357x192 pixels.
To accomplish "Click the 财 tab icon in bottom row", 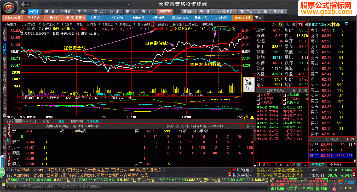I will pos(270,165).
